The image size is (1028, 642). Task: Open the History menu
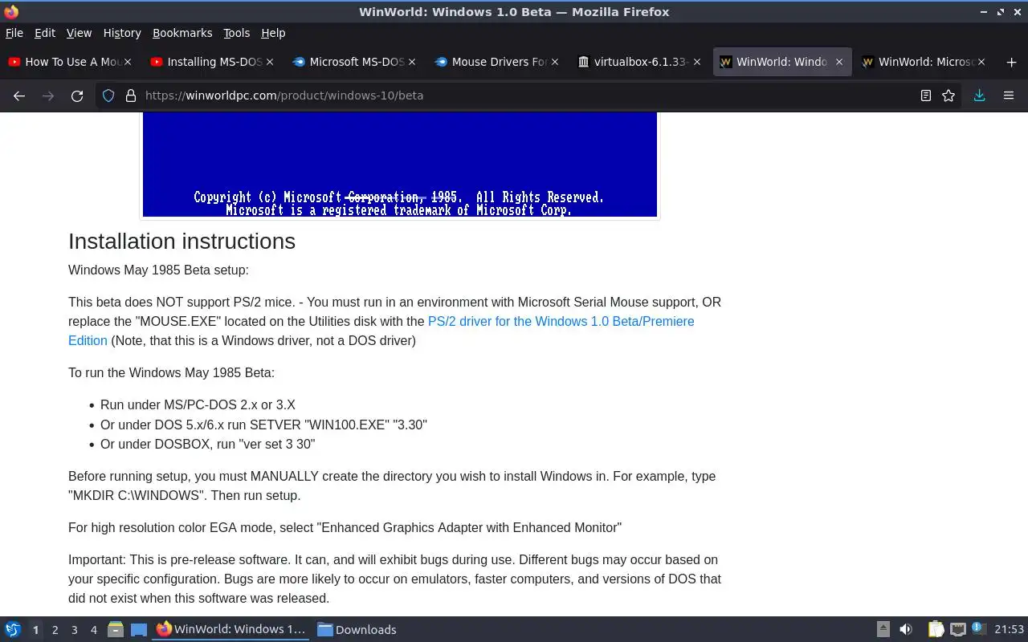[x=122, y=33]
